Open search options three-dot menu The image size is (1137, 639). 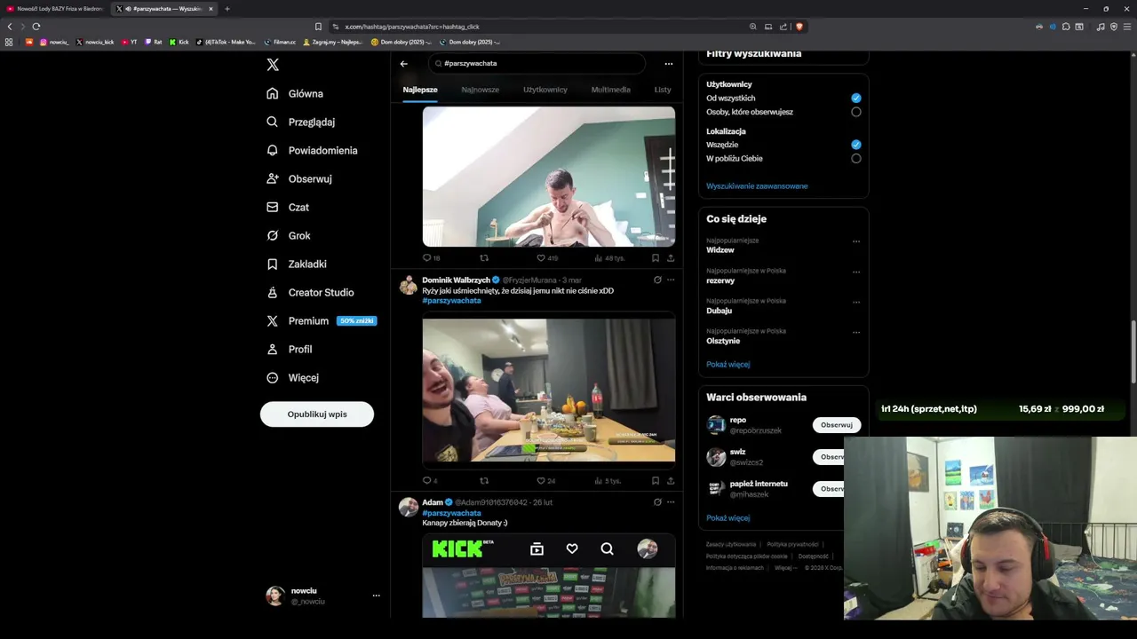669,64
